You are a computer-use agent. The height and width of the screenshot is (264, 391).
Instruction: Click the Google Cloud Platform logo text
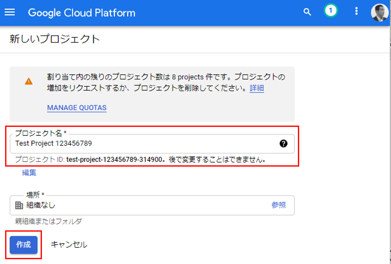pyautogui.click(x=82, y=13)
